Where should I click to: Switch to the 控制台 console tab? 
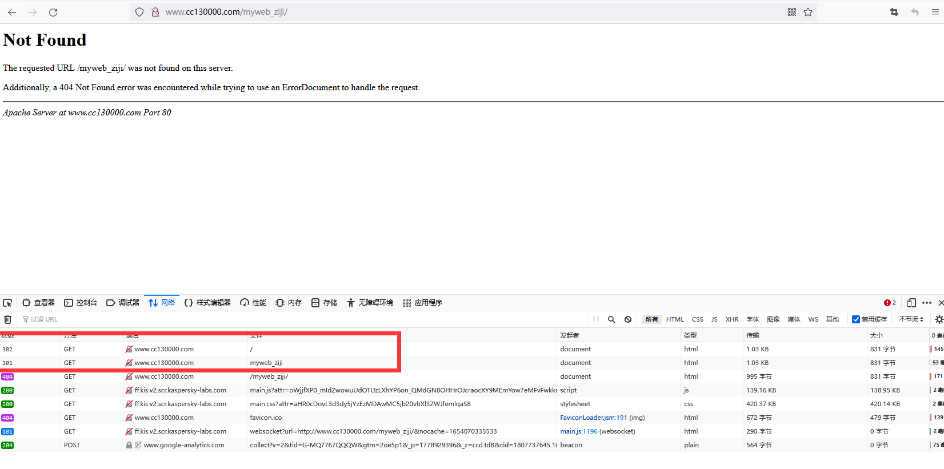[81, 303]
